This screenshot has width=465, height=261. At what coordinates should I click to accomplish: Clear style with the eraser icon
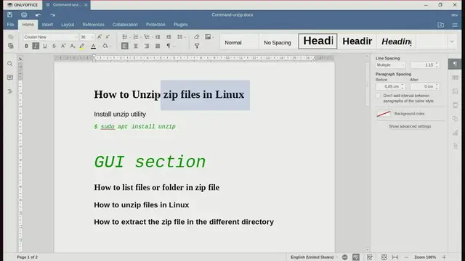click(x=197, y=37)
